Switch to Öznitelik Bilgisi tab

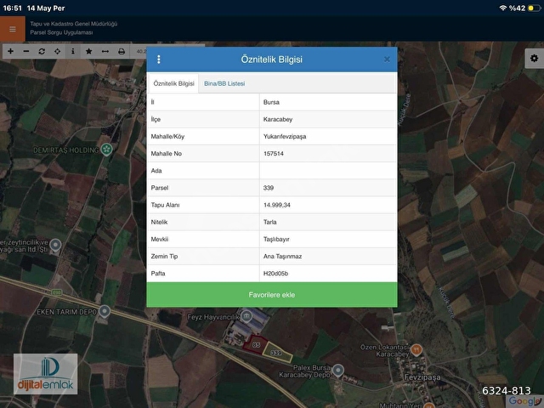pos(173,83)
